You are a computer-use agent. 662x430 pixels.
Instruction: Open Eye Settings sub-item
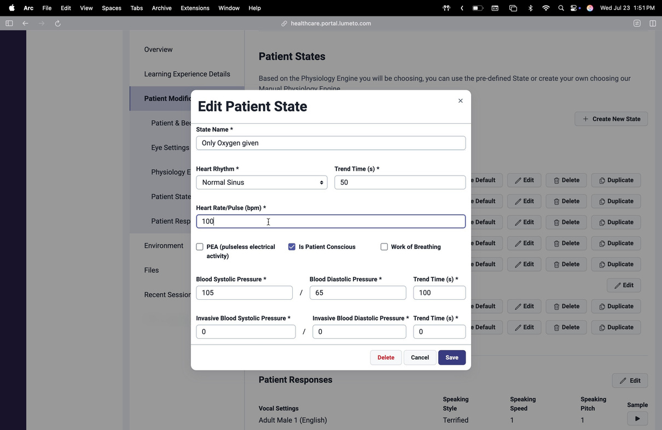click(x=170, y=148)
